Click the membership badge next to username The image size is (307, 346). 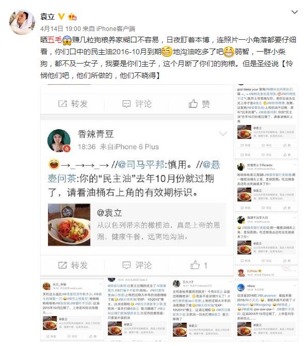72,17
